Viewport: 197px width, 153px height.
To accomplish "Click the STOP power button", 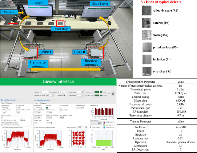I will (x=113, y=93).
